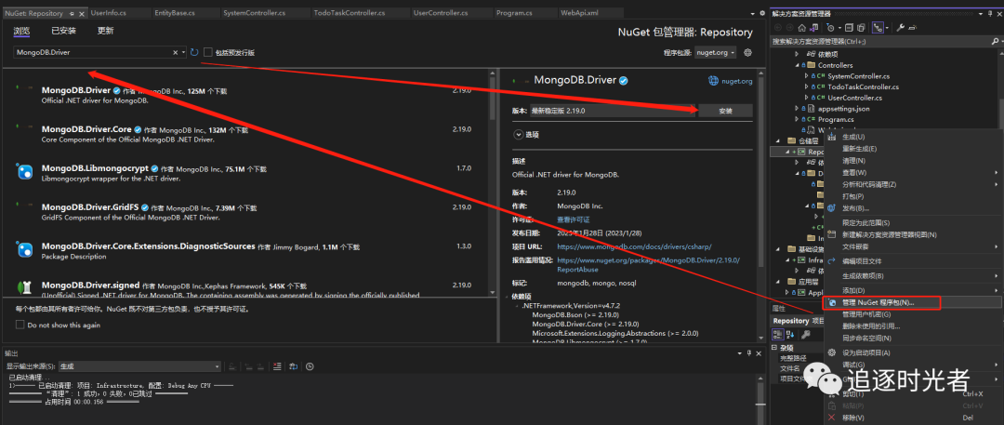Click the pending changes filter clock icon
The image size is (1004, 425).
coord(830,28)
